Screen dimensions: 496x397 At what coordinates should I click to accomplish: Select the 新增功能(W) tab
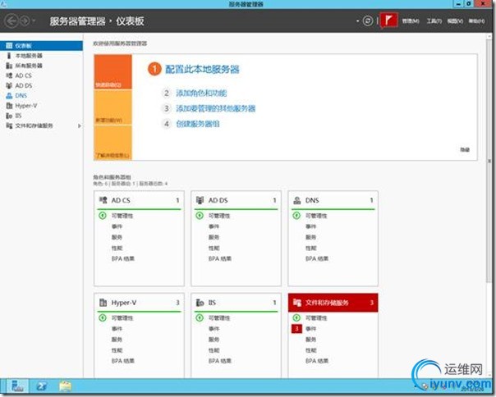click(x=113, y=107)
